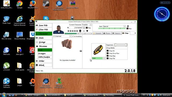Click the Windows Start button
Viewport: 172px width, 97px height.
tap(4, 95)
